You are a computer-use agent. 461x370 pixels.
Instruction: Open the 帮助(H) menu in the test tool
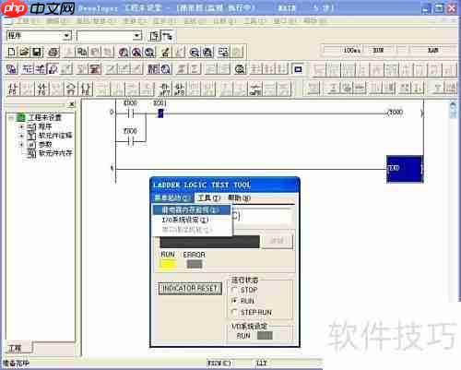239,197
